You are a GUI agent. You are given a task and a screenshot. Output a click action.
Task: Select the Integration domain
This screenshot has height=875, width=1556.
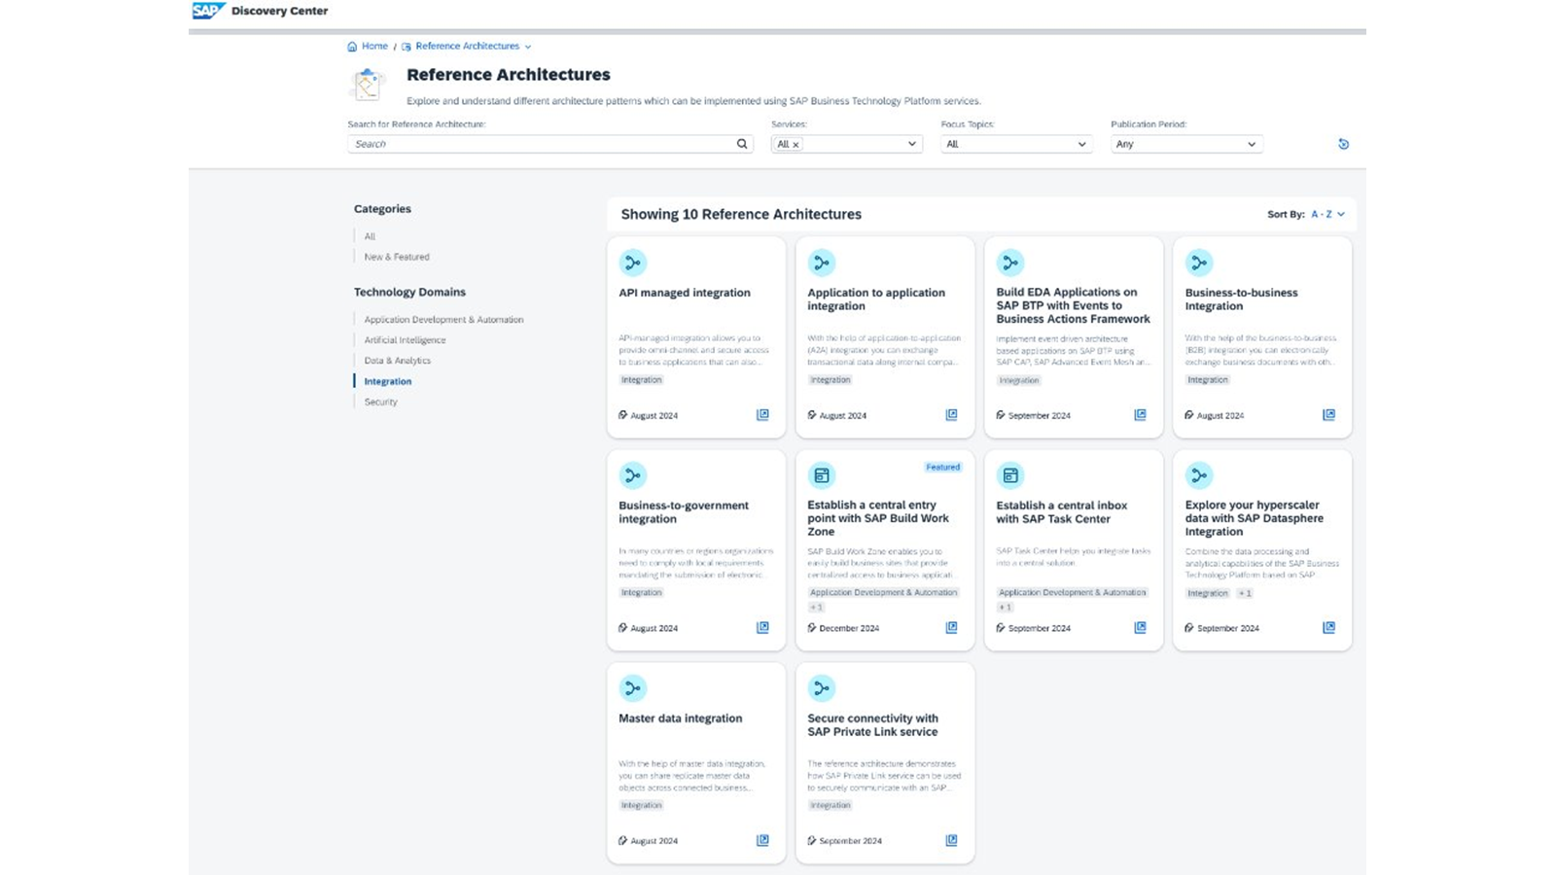tap(388, 381)
